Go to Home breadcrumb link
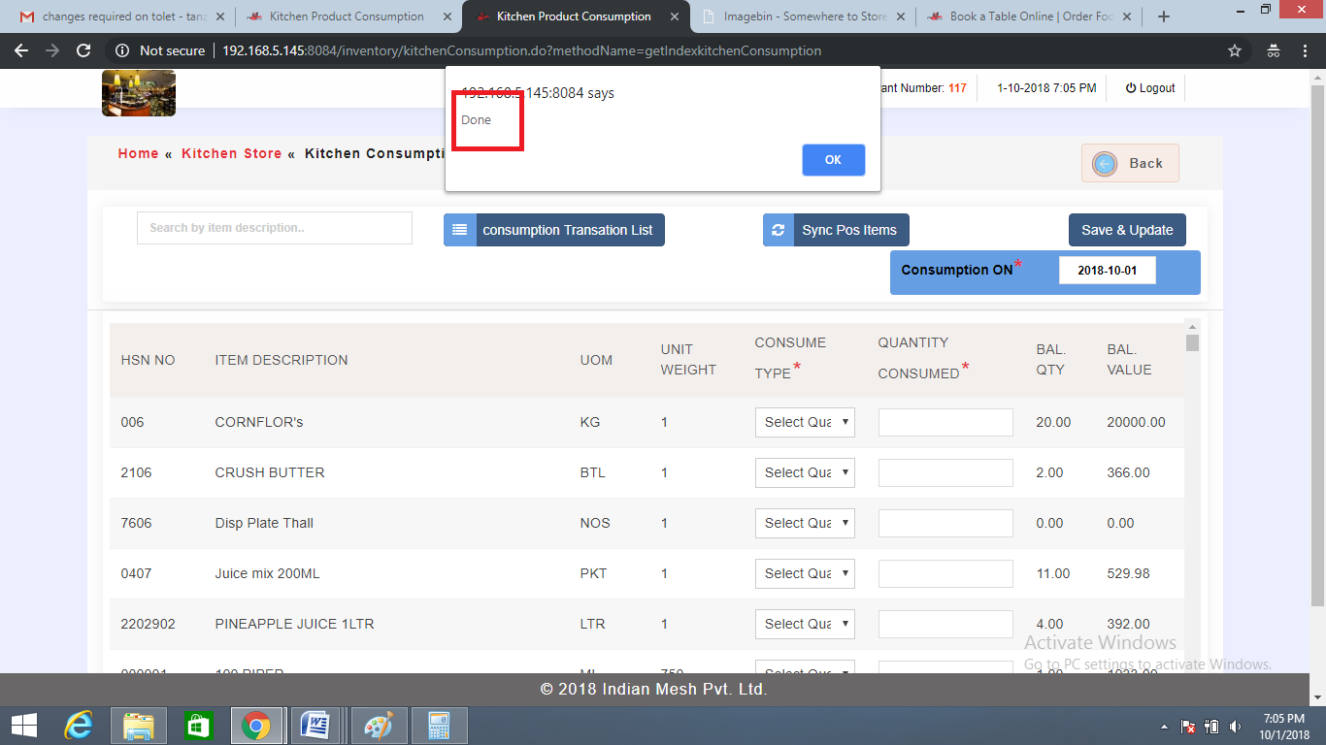The width and height of the screenshot is (1326, 745). (x=138, y=153)
